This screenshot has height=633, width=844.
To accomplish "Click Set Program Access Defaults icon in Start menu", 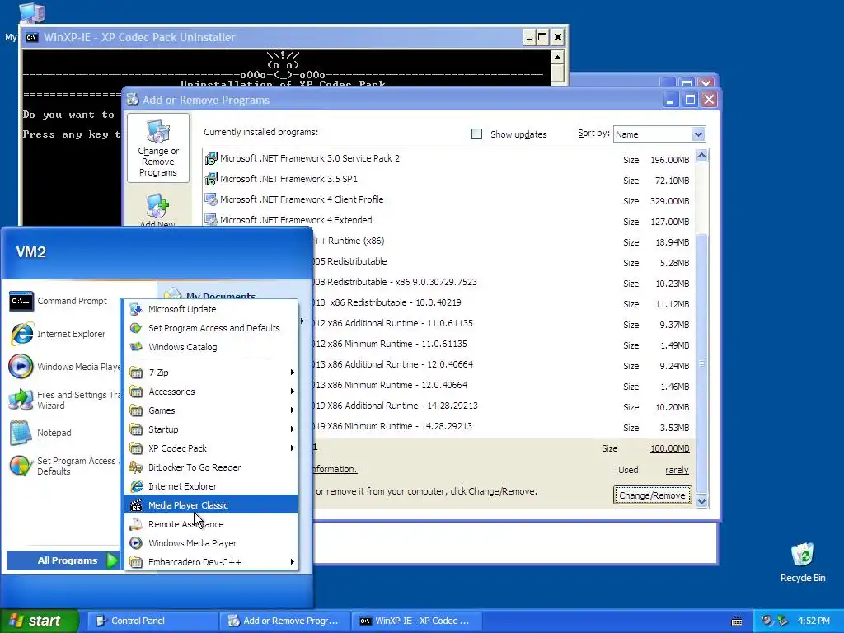I will (x=21, y=466).
